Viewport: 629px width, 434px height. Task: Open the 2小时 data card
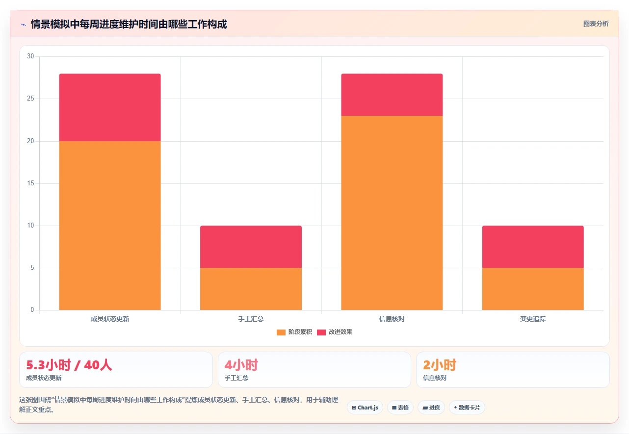[x=513, y=370]
